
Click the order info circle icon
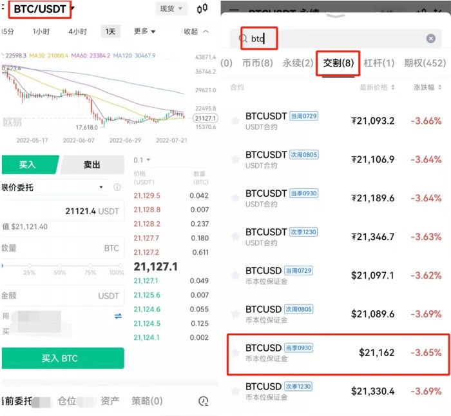point(117,188)
